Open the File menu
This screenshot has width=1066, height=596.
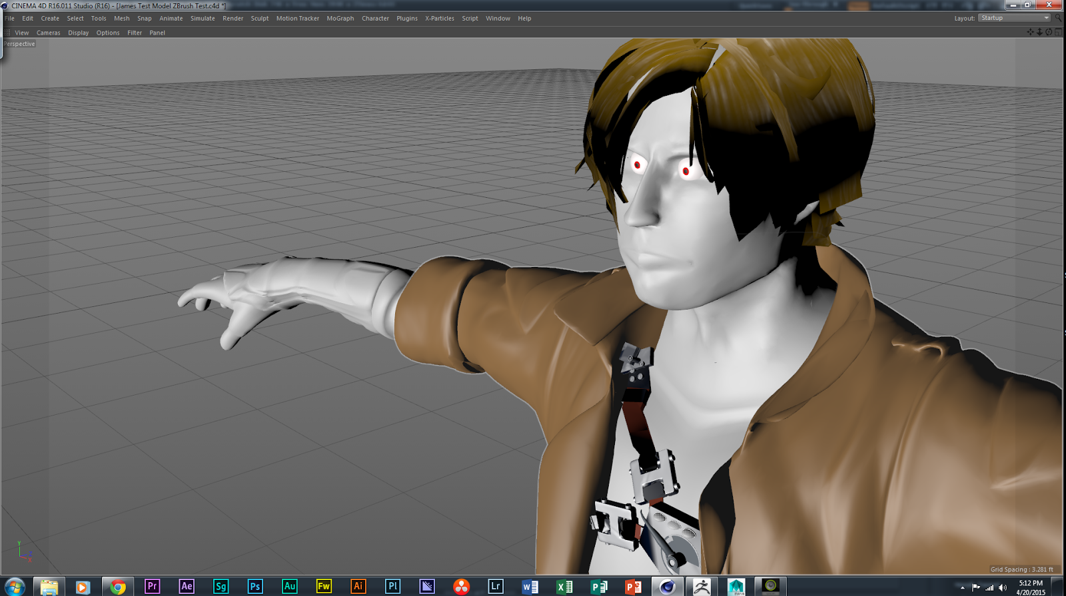(9, 19)
